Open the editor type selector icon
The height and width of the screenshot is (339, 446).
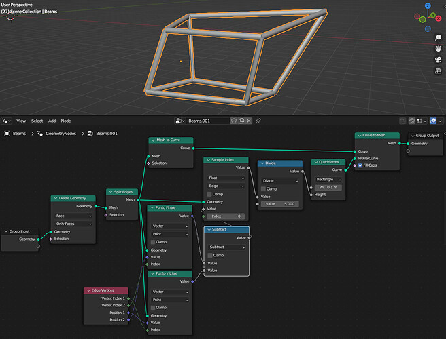[x=7, y=121]
